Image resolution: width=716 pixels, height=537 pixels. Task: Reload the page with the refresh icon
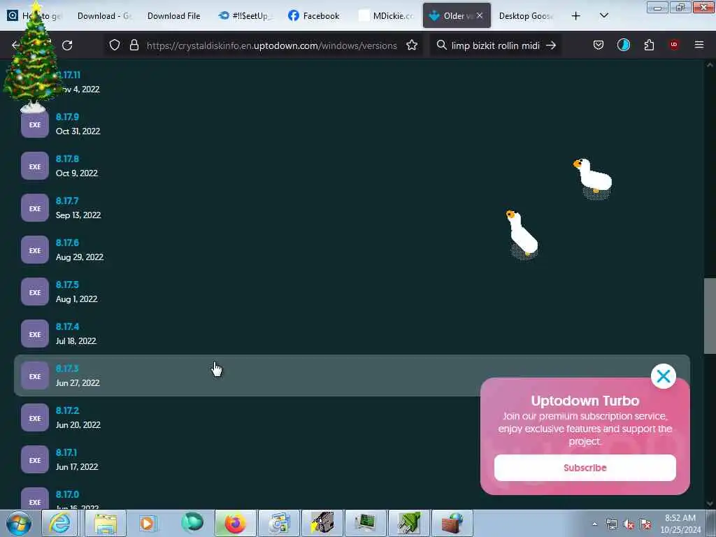click(67, 45)
